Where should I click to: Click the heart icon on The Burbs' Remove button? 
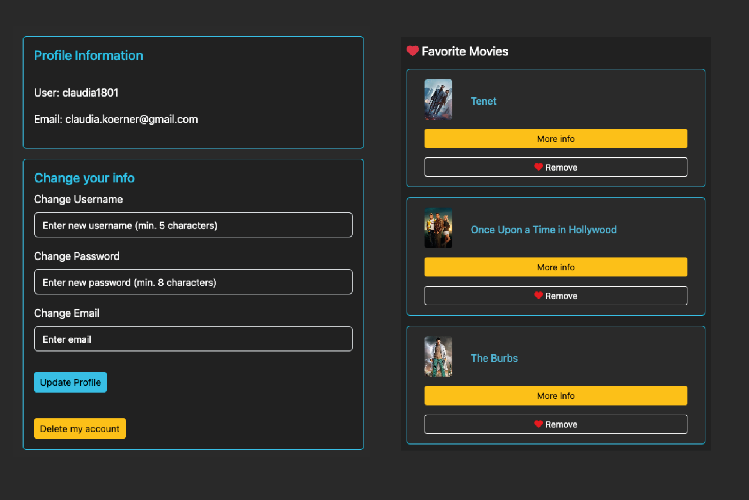coord(538,424)
